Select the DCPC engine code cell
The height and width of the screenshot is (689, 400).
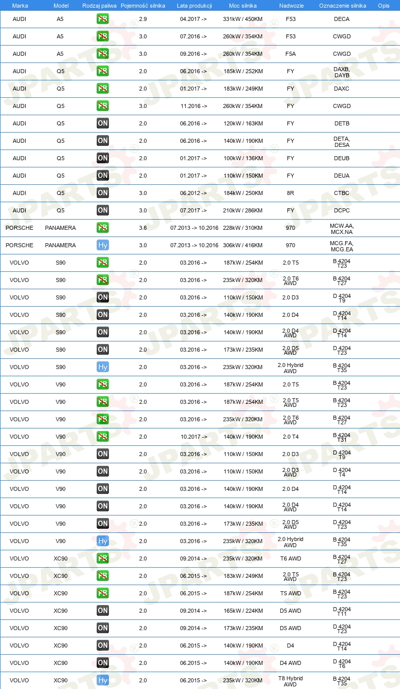click(x=342, y=210)
